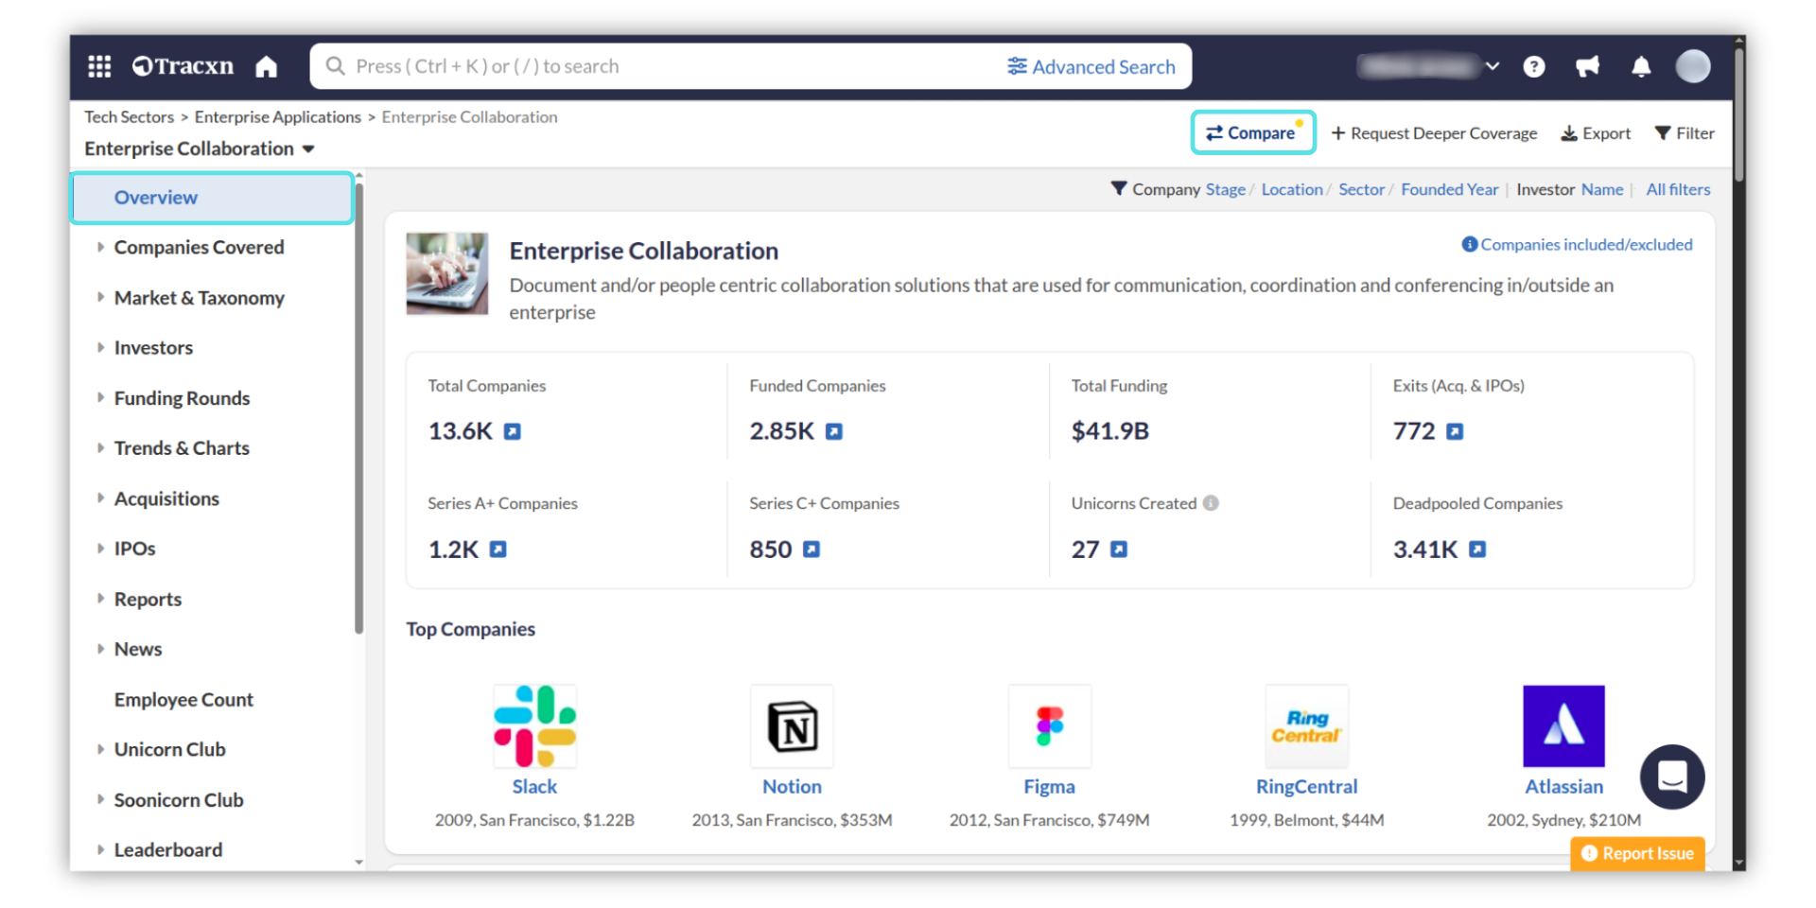Open the help question mark icon
The width and height of the screenshot is (1816, 908).
(1534, 66)
